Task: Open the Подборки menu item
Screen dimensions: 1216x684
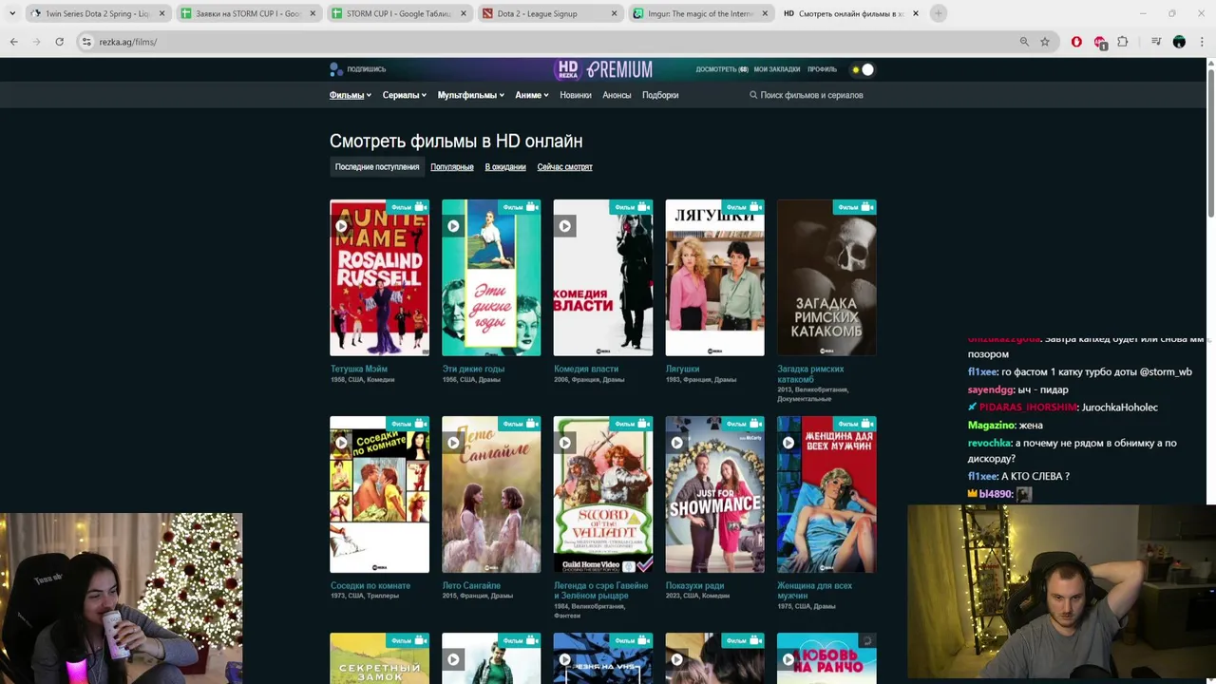Action: coord(660,95)
